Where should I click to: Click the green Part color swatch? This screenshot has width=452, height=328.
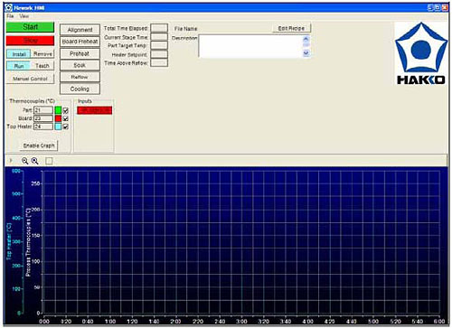click(58, 110)
